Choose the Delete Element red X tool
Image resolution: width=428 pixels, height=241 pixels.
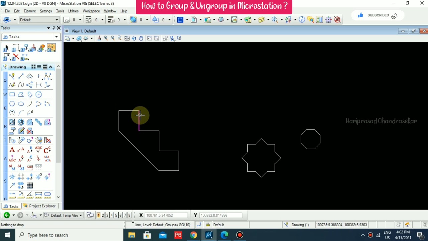(15, 57)
